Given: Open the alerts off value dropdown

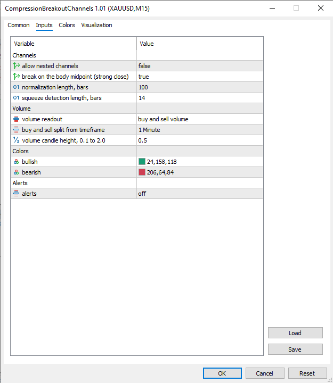Looking at the screenshot, I should click(200, 194).
